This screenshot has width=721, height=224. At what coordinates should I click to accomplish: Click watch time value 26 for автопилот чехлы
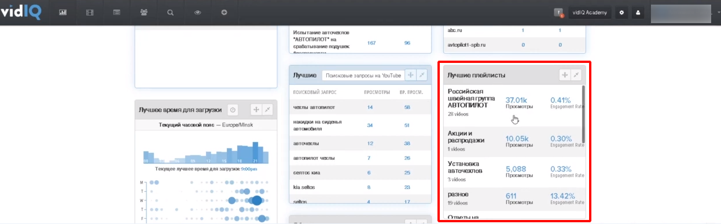click(407, 158)
